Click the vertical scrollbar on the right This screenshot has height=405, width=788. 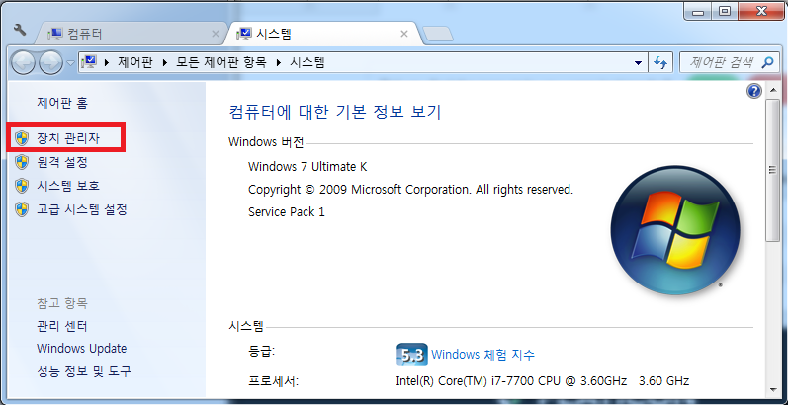coord(776,198)
